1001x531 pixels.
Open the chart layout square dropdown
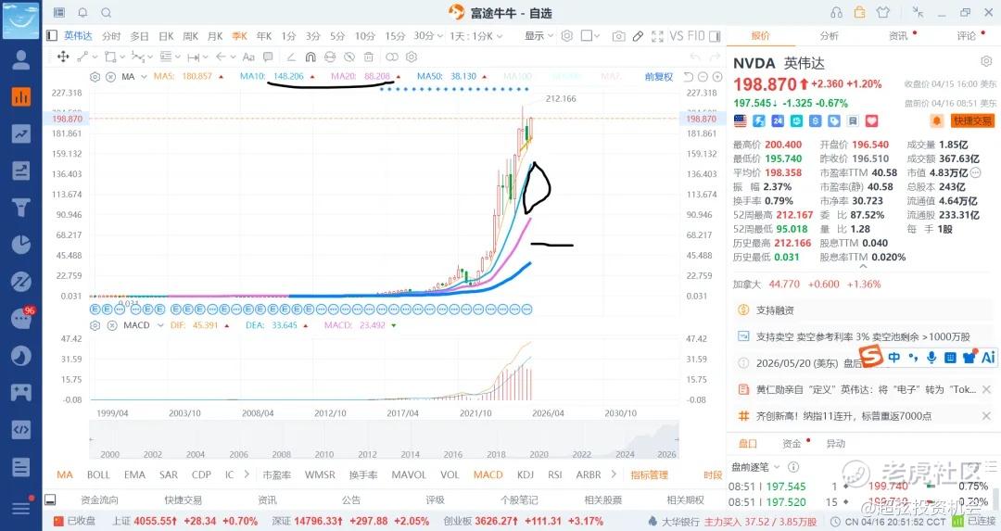[589, 36]
